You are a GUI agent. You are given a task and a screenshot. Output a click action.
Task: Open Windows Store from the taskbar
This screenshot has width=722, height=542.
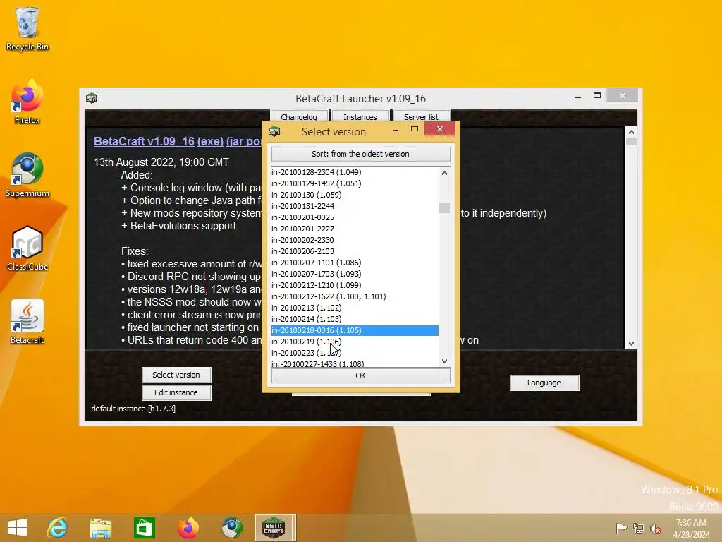click(144, 528)
